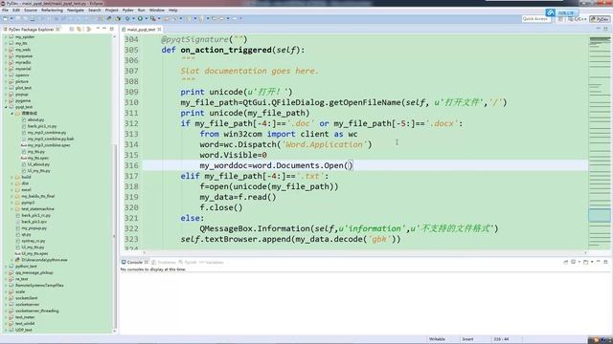
Task: Select the PyUnit tab in bottom panel
Action: 190,262
